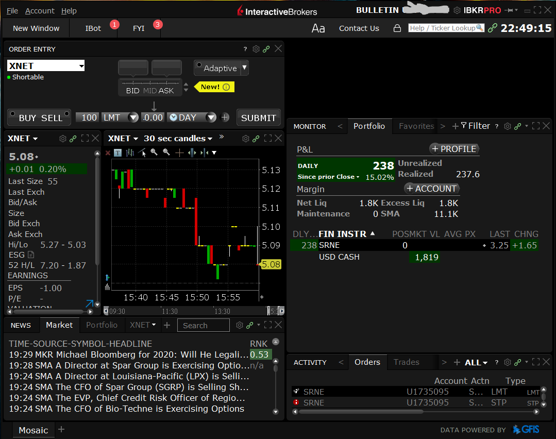This screenshot has height=439, width=556.
Task: Click the + PROFILE button
Action: click(454, 149)
